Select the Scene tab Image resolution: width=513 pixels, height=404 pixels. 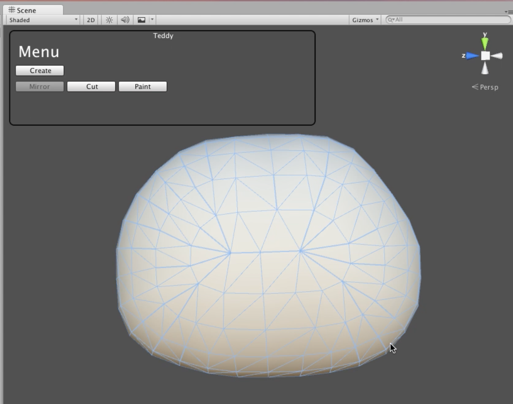[33, 10]
